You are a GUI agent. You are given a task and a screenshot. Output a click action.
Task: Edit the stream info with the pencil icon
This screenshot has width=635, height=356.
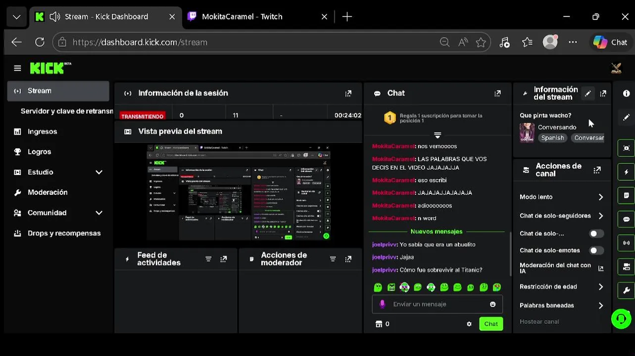tap(587, 93)
